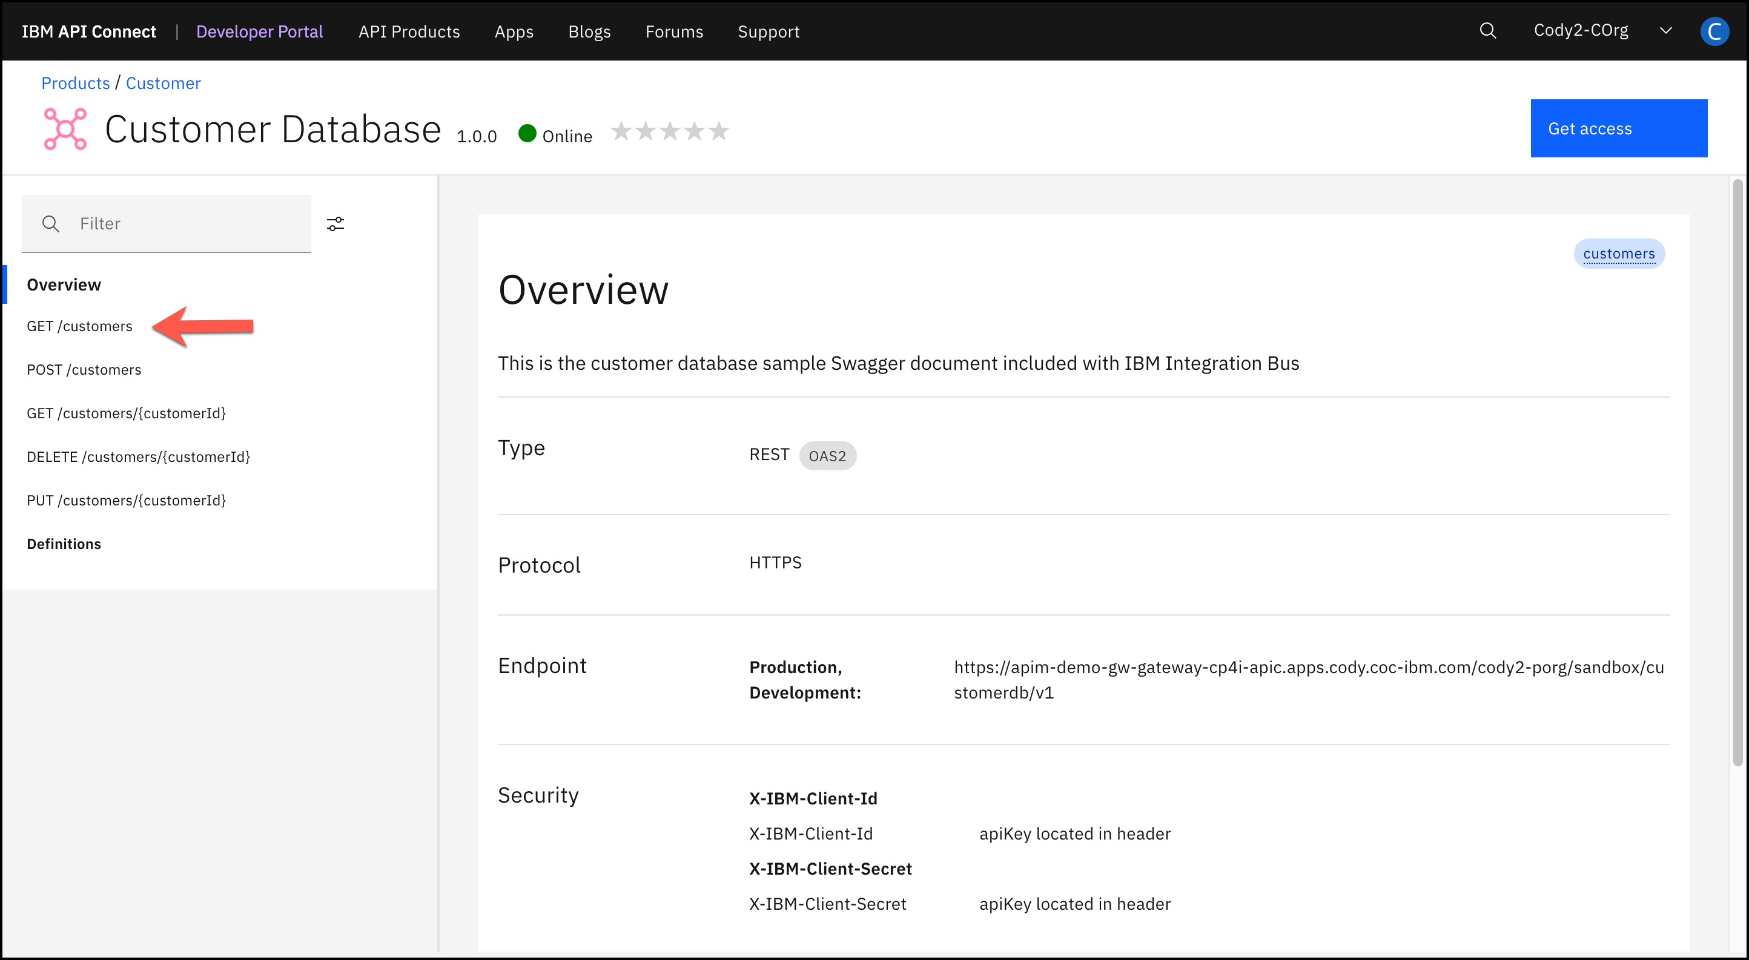Screen dimensions: 1749x960
Task: Open the Forums page
Action: (x=673, y=32)
